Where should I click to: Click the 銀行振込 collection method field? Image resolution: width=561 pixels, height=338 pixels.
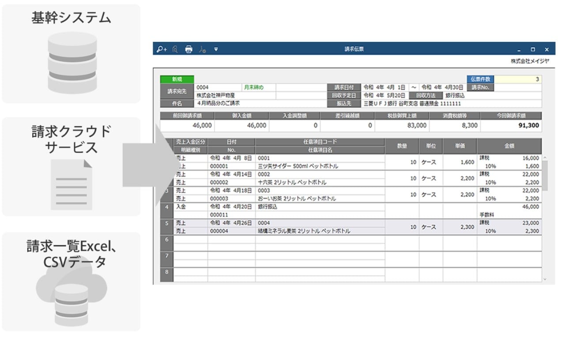[x=493, y=95]
